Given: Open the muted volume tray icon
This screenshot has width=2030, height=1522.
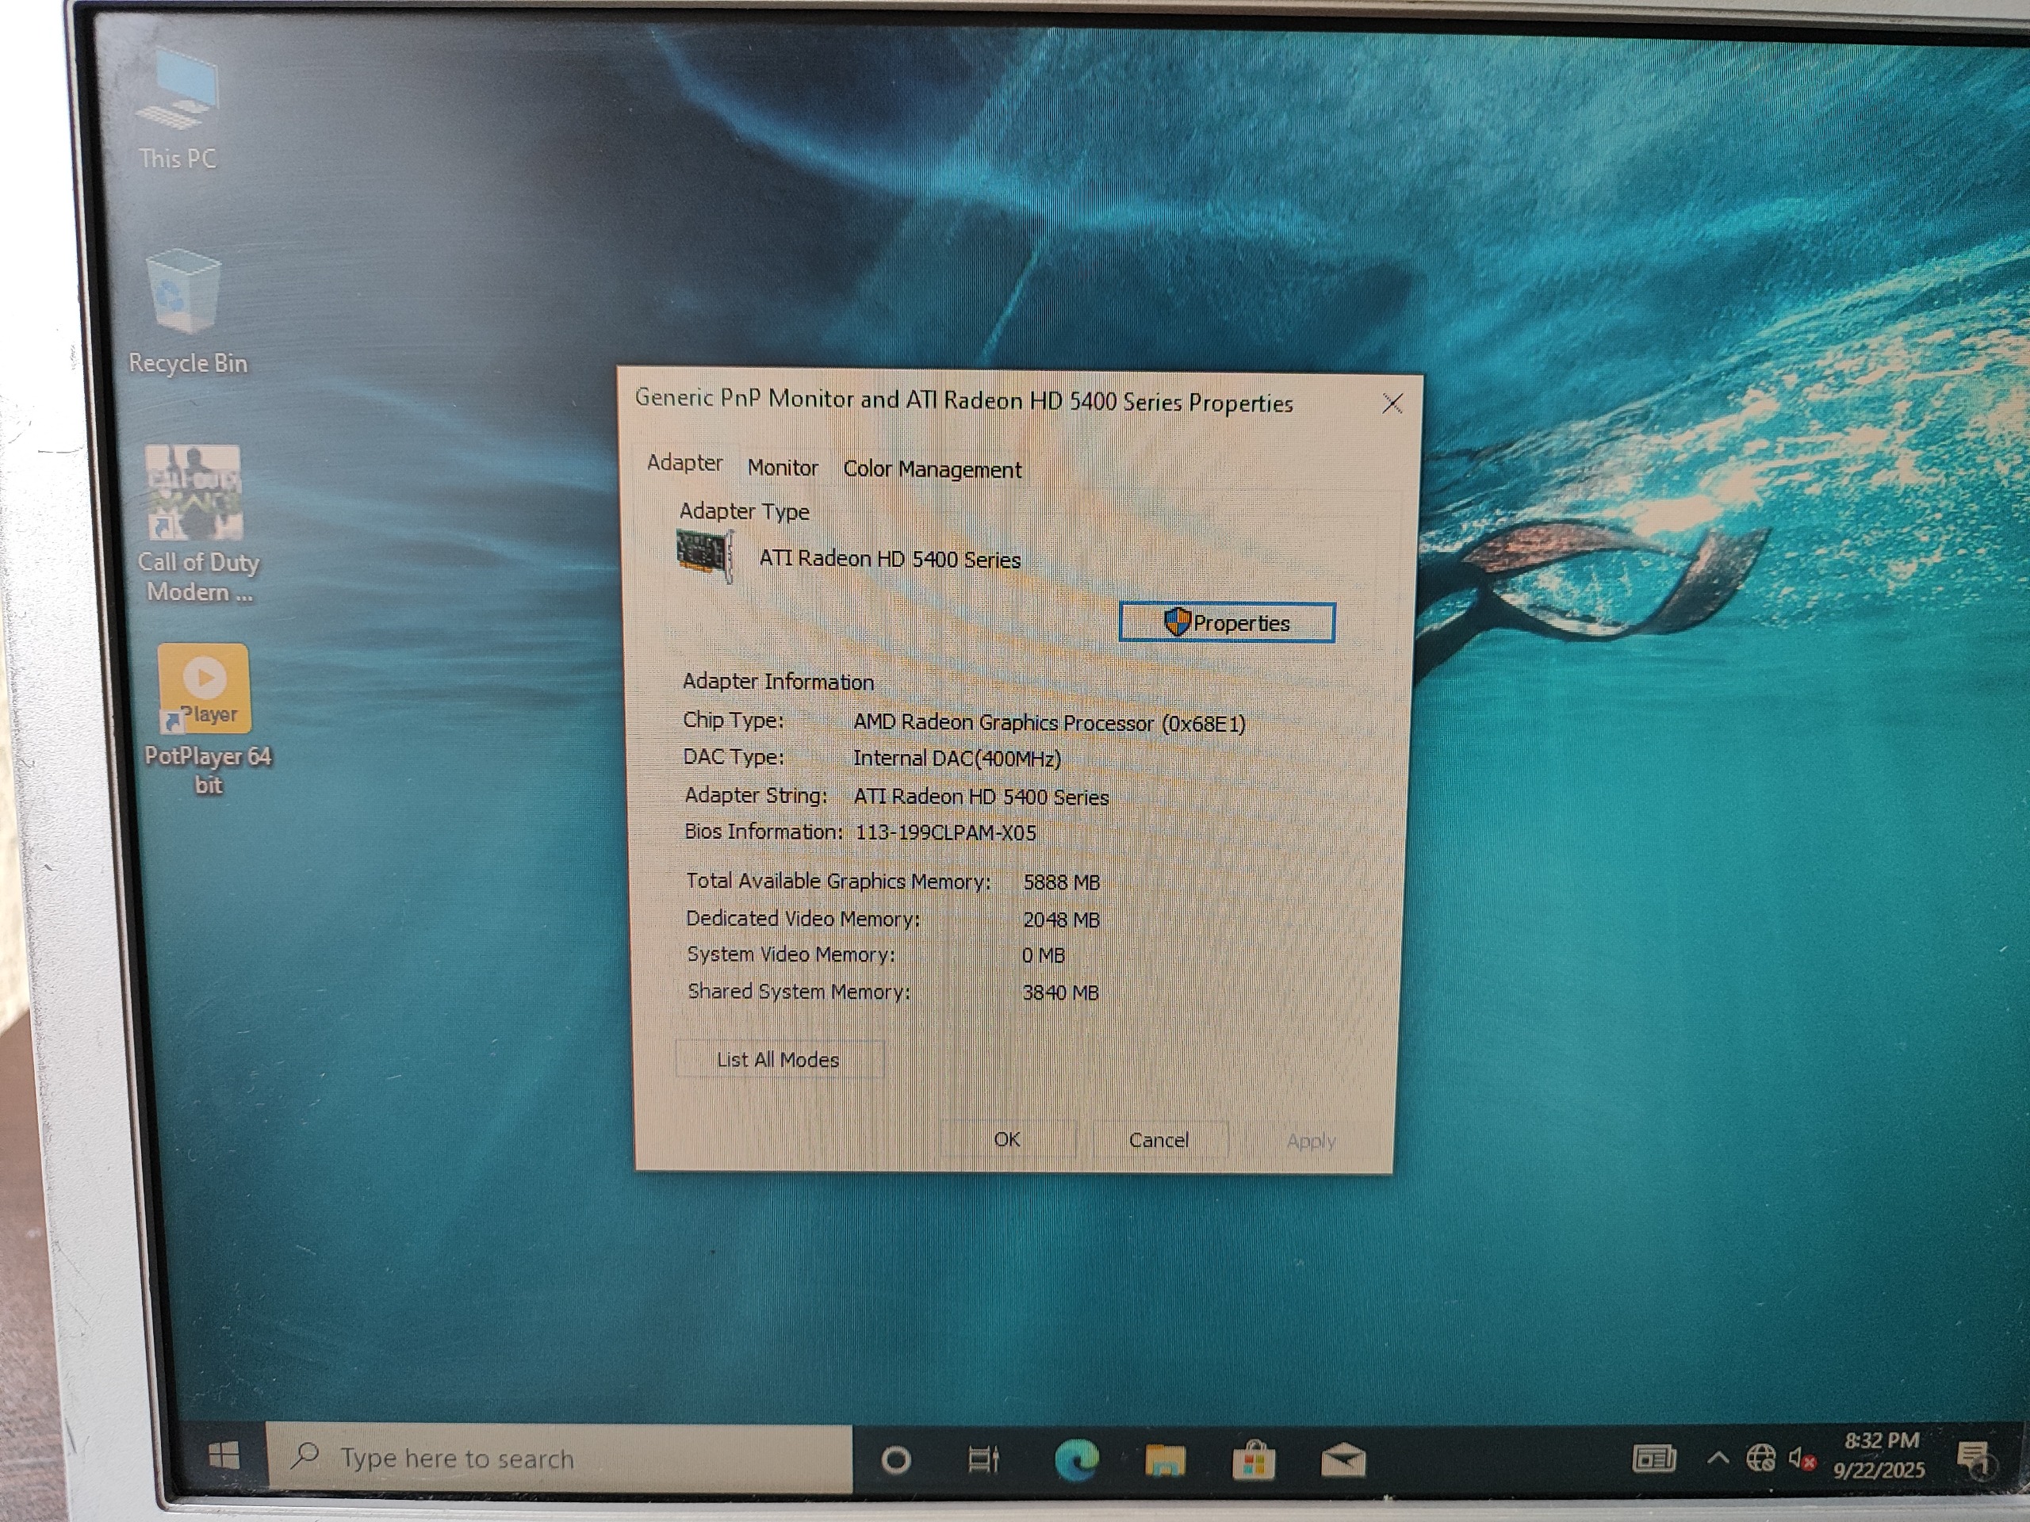Looking at the screenshot, I should pos(1802,1459).
